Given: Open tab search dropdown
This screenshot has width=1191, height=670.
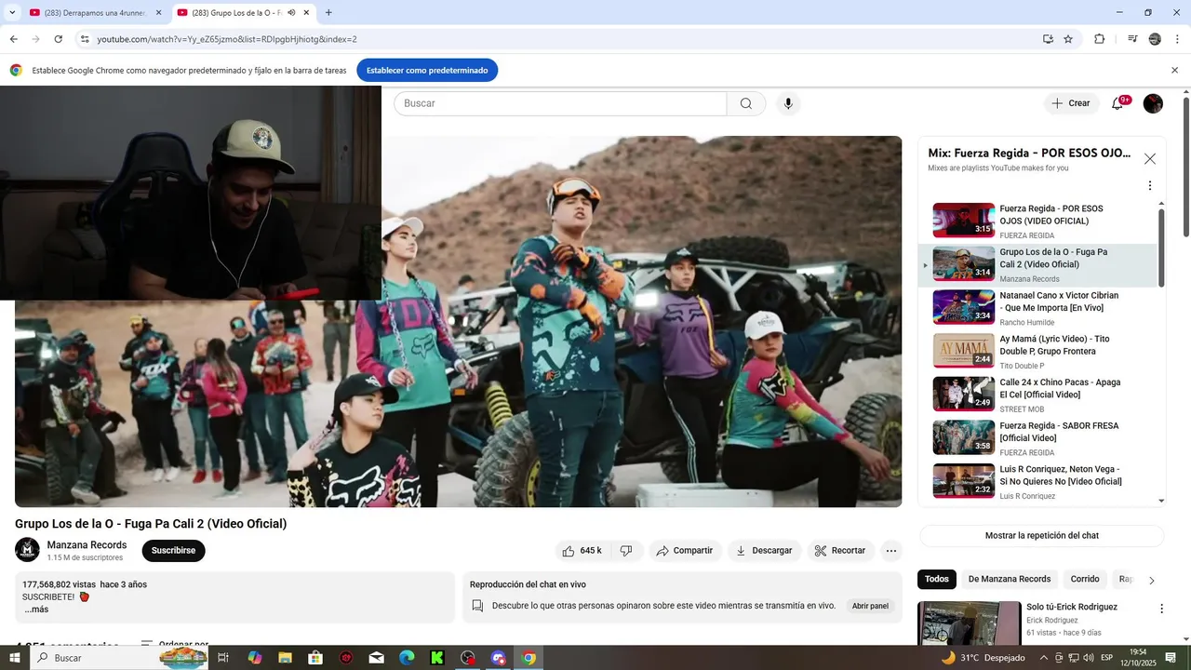Looking at the screenshot, I should click(12, 13).
